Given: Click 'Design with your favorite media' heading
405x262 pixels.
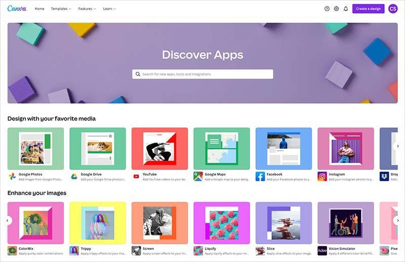Looking at the screenshot, I should pos(52,119).
